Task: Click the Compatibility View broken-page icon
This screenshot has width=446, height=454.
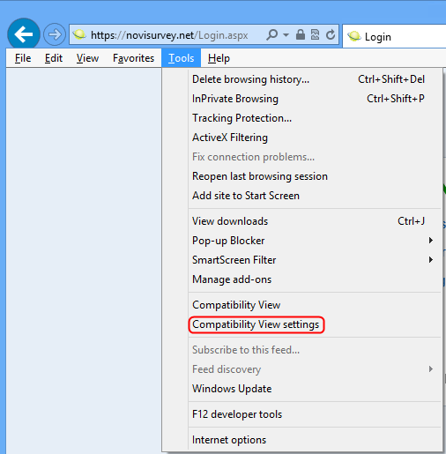Action: pos(315,34)
